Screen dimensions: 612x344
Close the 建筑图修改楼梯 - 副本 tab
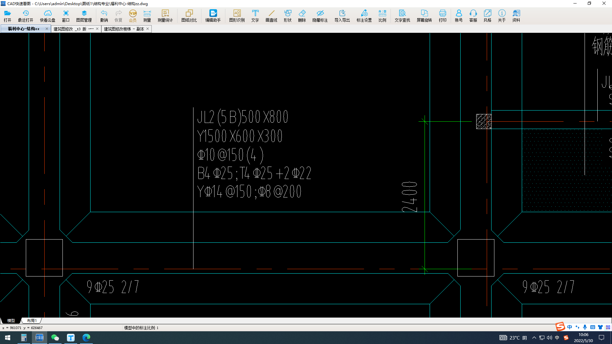(x=148, y=29)
